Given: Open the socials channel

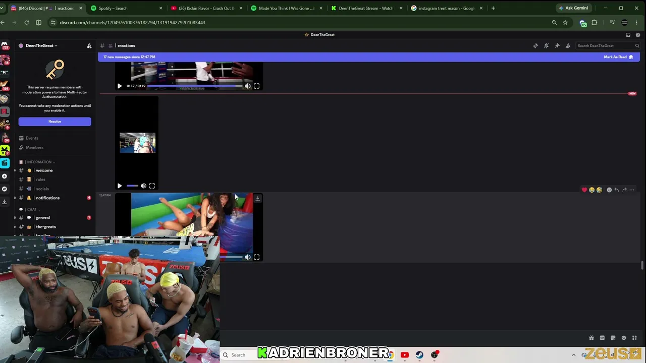Looking at the screenshot, I should pyautogui.click(x=55, y=189).
